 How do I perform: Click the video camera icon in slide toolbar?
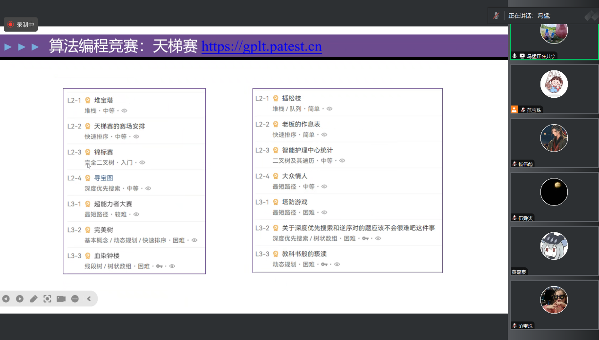(61, 299)
